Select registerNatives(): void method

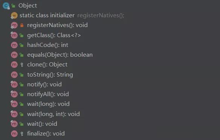point(57,25)
